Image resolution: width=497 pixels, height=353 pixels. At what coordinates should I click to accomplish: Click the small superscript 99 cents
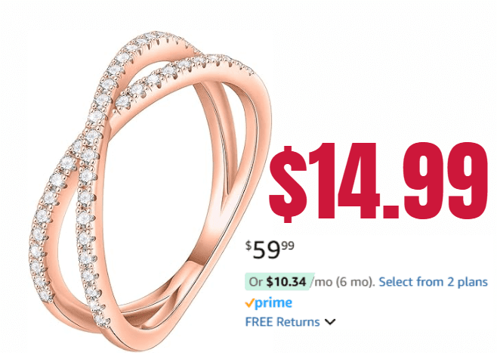(x=288, y=246)
